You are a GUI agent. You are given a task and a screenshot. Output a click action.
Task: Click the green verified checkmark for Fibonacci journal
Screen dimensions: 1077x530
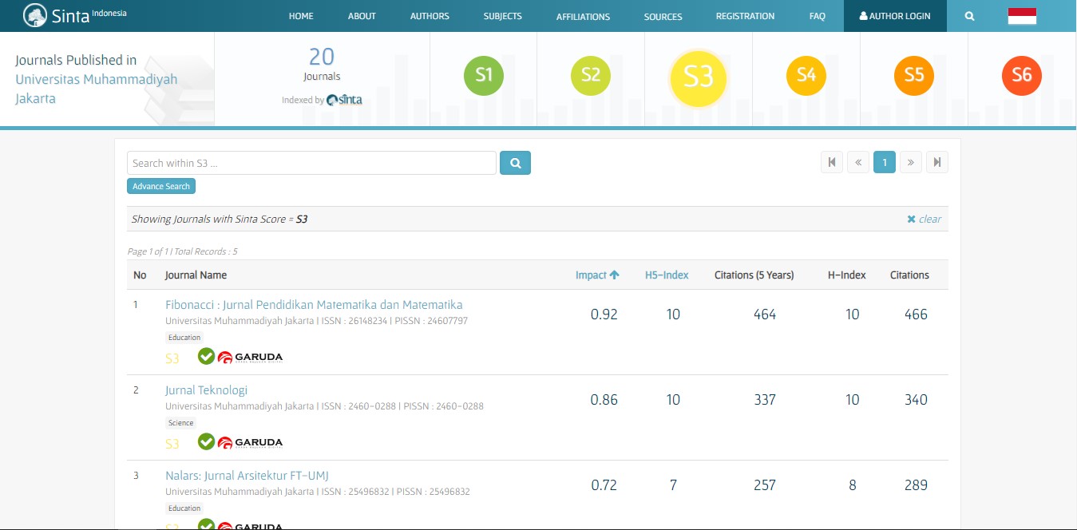207,356
